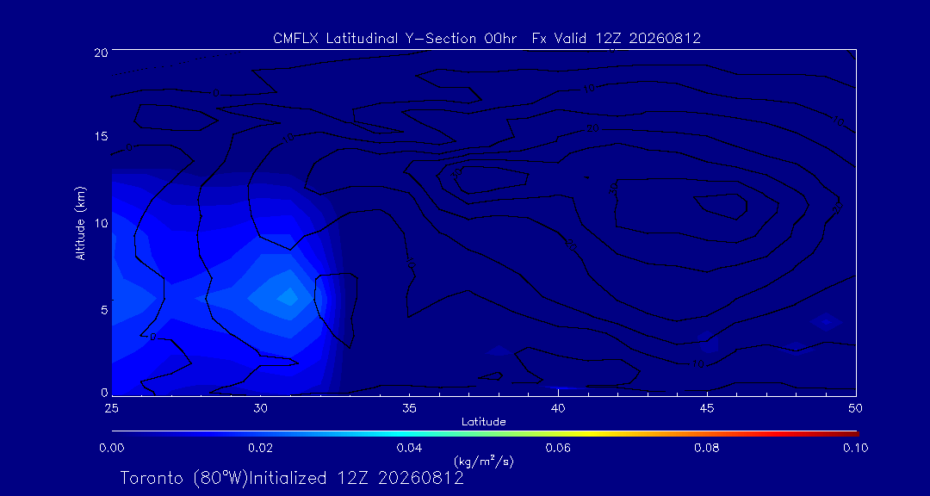Click the 0.00 start of colorbar
The height and width of the screenshot is (496, 930).
tap(115, 433)
